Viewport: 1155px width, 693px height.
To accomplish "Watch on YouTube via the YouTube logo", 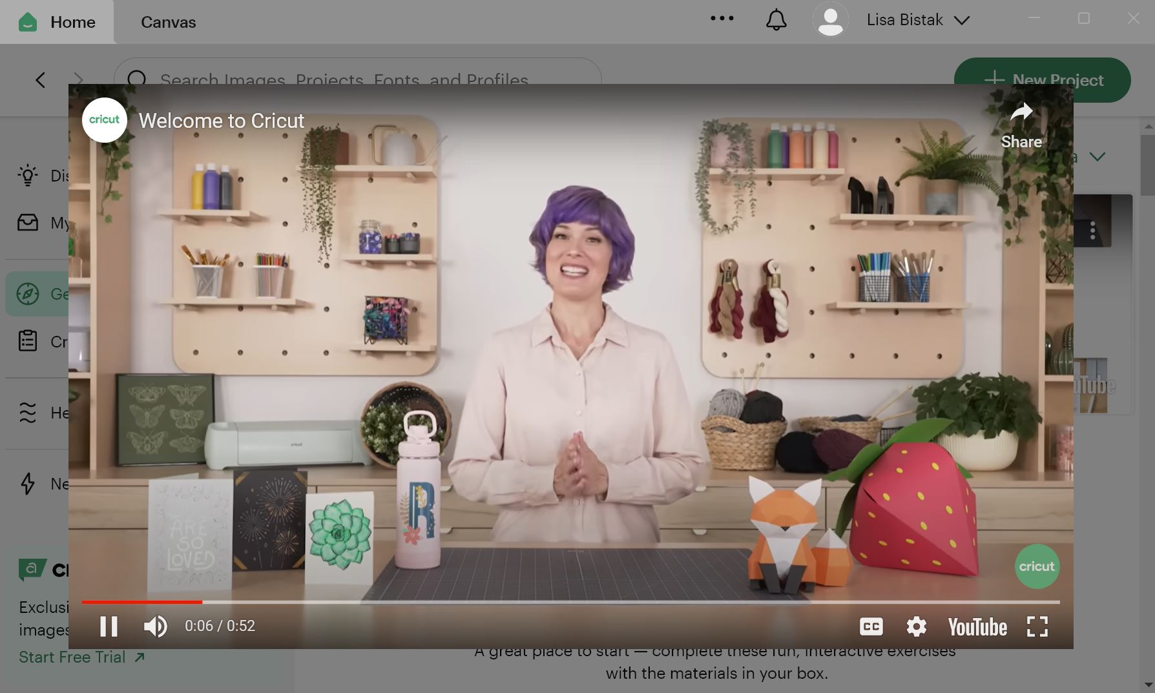I will coord(977,627).
